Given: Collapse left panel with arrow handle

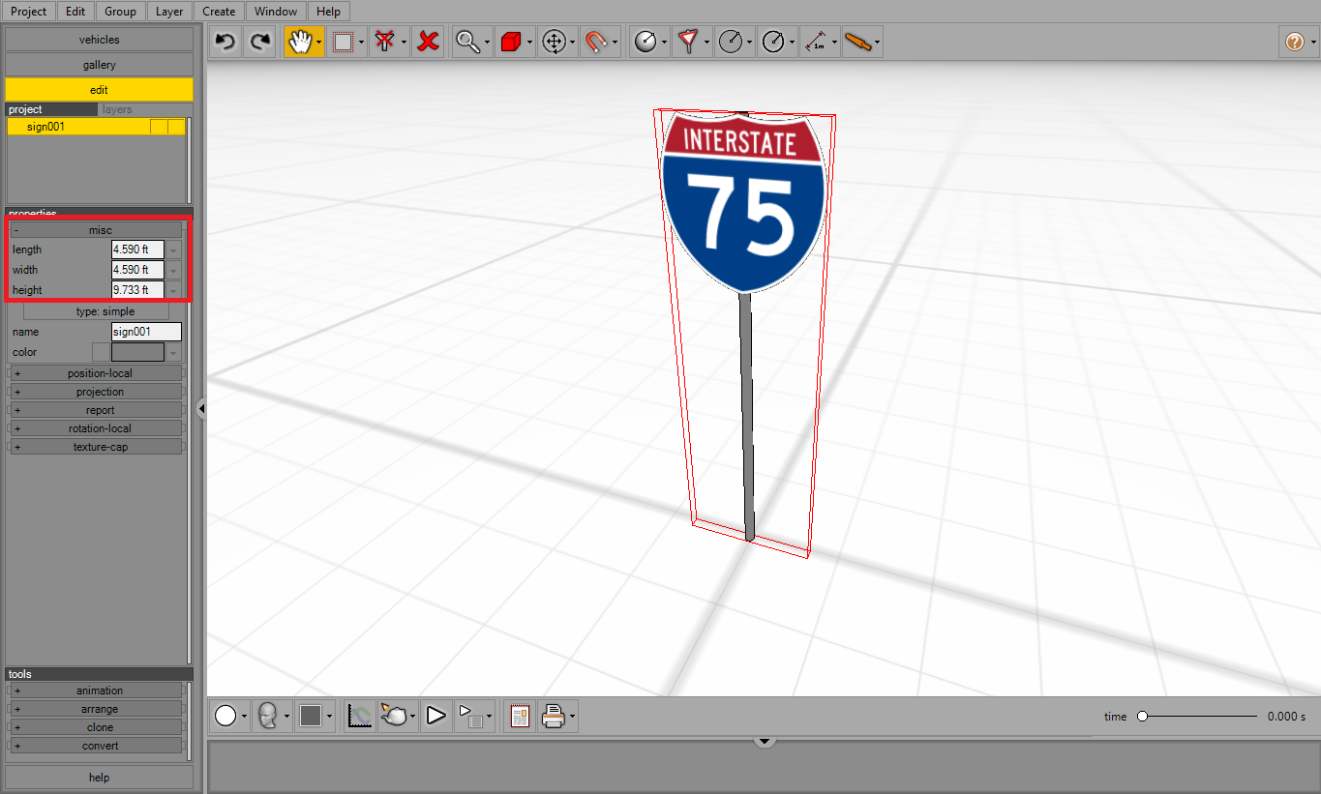Looking at the screenshot, I should 201,409.
